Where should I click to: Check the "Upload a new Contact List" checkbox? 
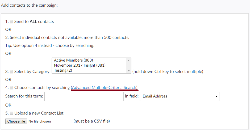(x=11, y=113)
